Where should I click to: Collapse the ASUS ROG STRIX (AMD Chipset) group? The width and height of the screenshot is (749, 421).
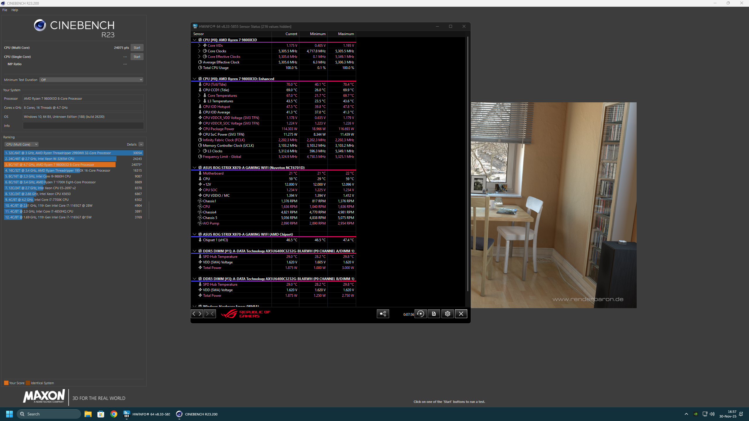[x=195, y=234]
